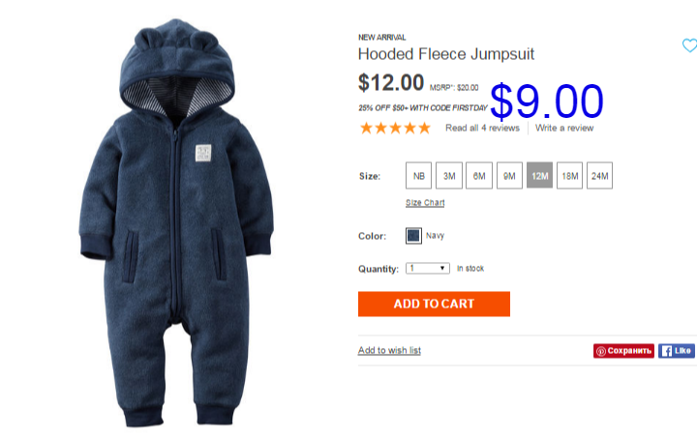Click the Hooded Fleece Jumpsuit title
The width and height of the screenshot is (697, 437).
coord(446,54)
